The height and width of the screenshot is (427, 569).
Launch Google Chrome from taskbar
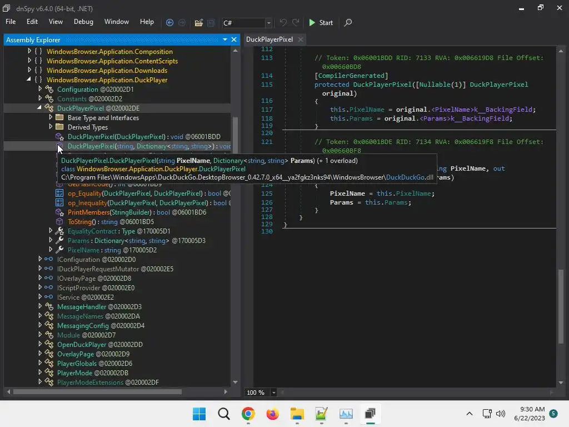(x=248, y=414)
